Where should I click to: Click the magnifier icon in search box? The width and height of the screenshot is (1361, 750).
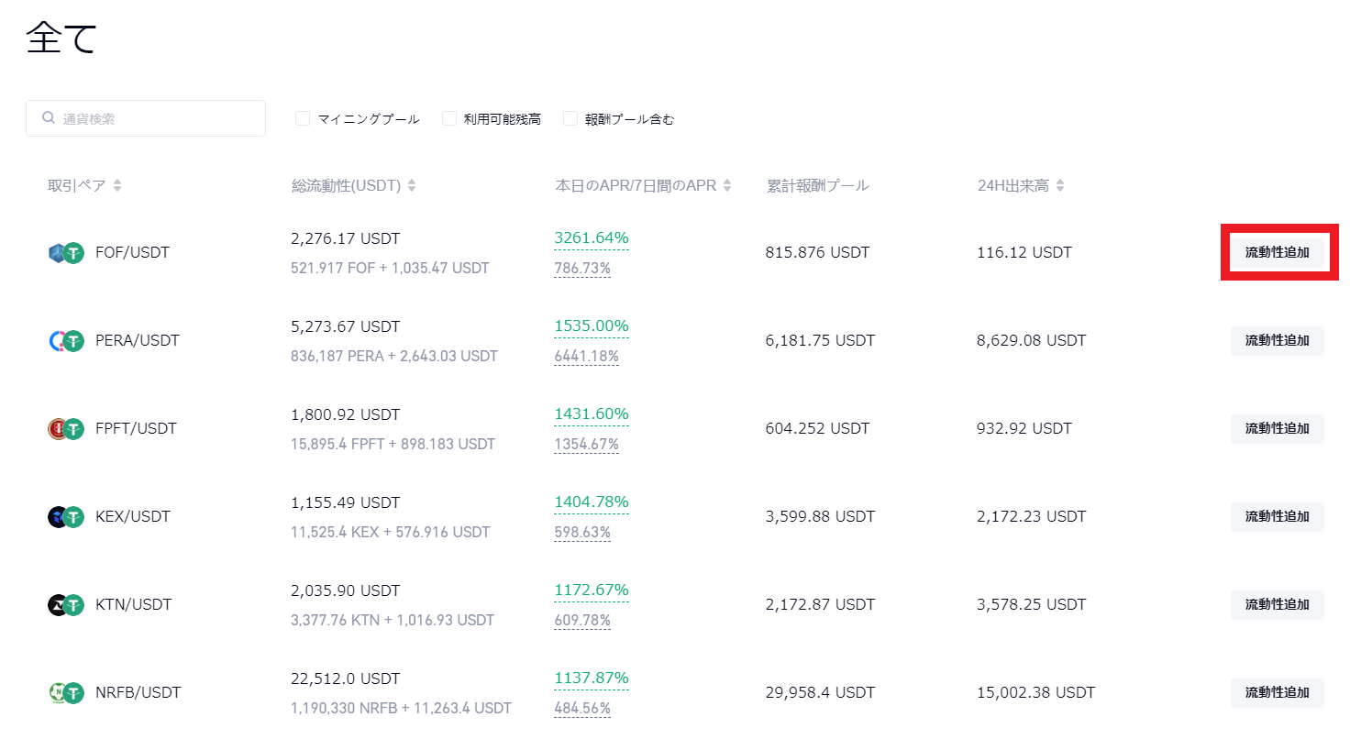tap(49, 118)
